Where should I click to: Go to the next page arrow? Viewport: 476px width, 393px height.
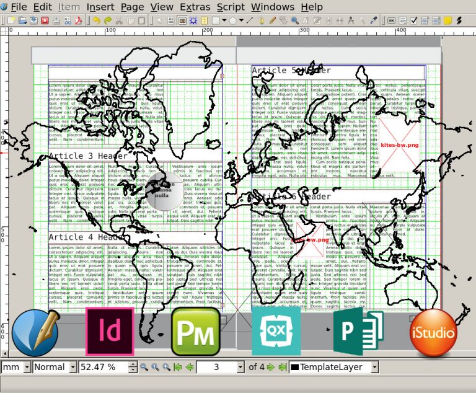270,367
